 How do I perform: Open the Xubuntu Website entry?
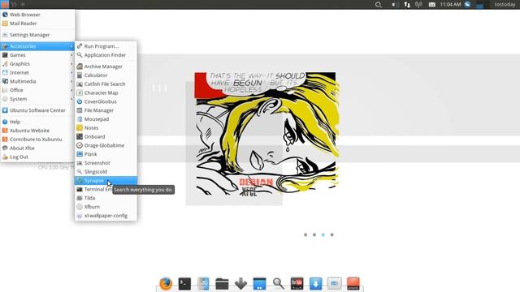[37, 131]
